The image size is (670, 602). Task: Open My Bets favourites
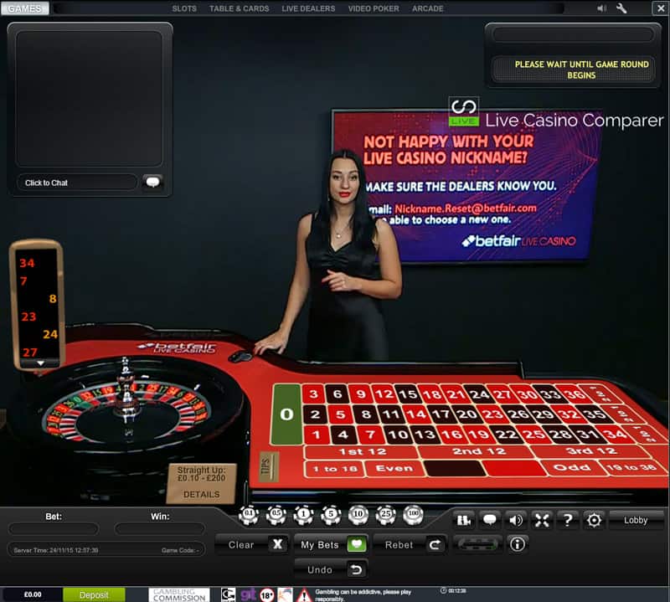click(331, 544)
